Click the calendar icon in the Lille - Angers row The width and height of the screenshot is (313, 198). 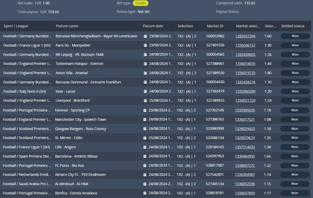click(145, 147)
